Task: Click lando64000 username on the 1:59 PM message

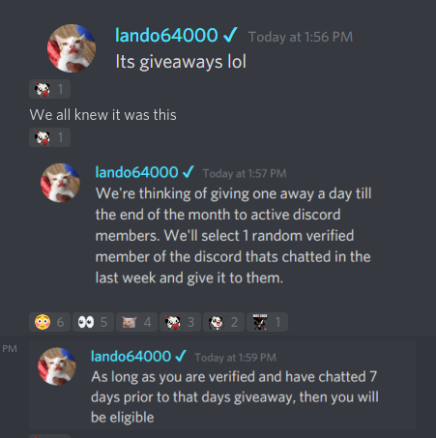Action: [131, 357]
